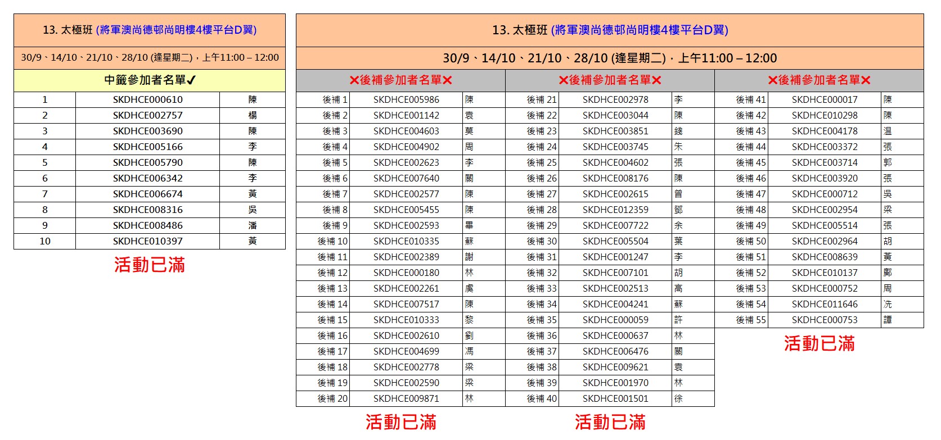
Task: Click the 後補 55 cell
Action: click(751, 320)
